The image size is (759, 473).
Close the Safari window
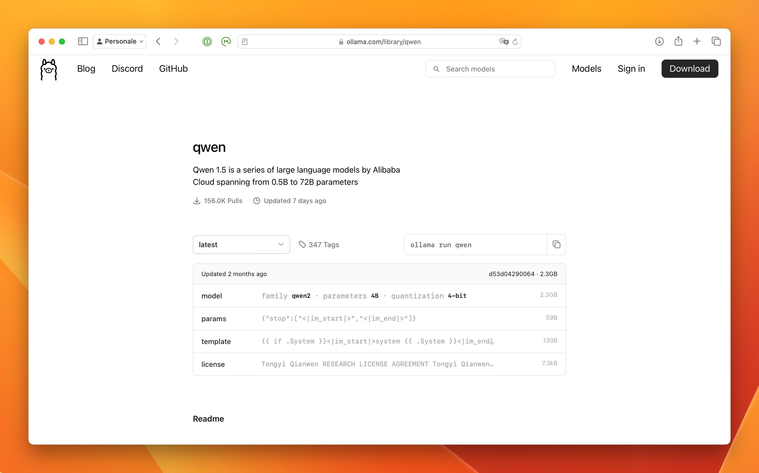(x=41, y=42)
